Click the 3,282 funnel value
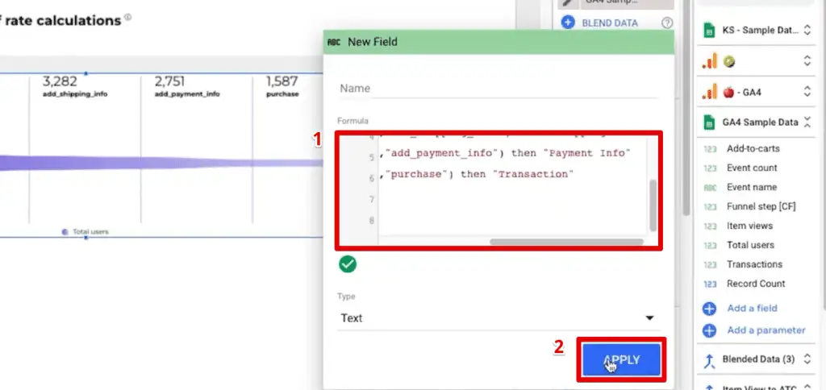 point(60,81)
